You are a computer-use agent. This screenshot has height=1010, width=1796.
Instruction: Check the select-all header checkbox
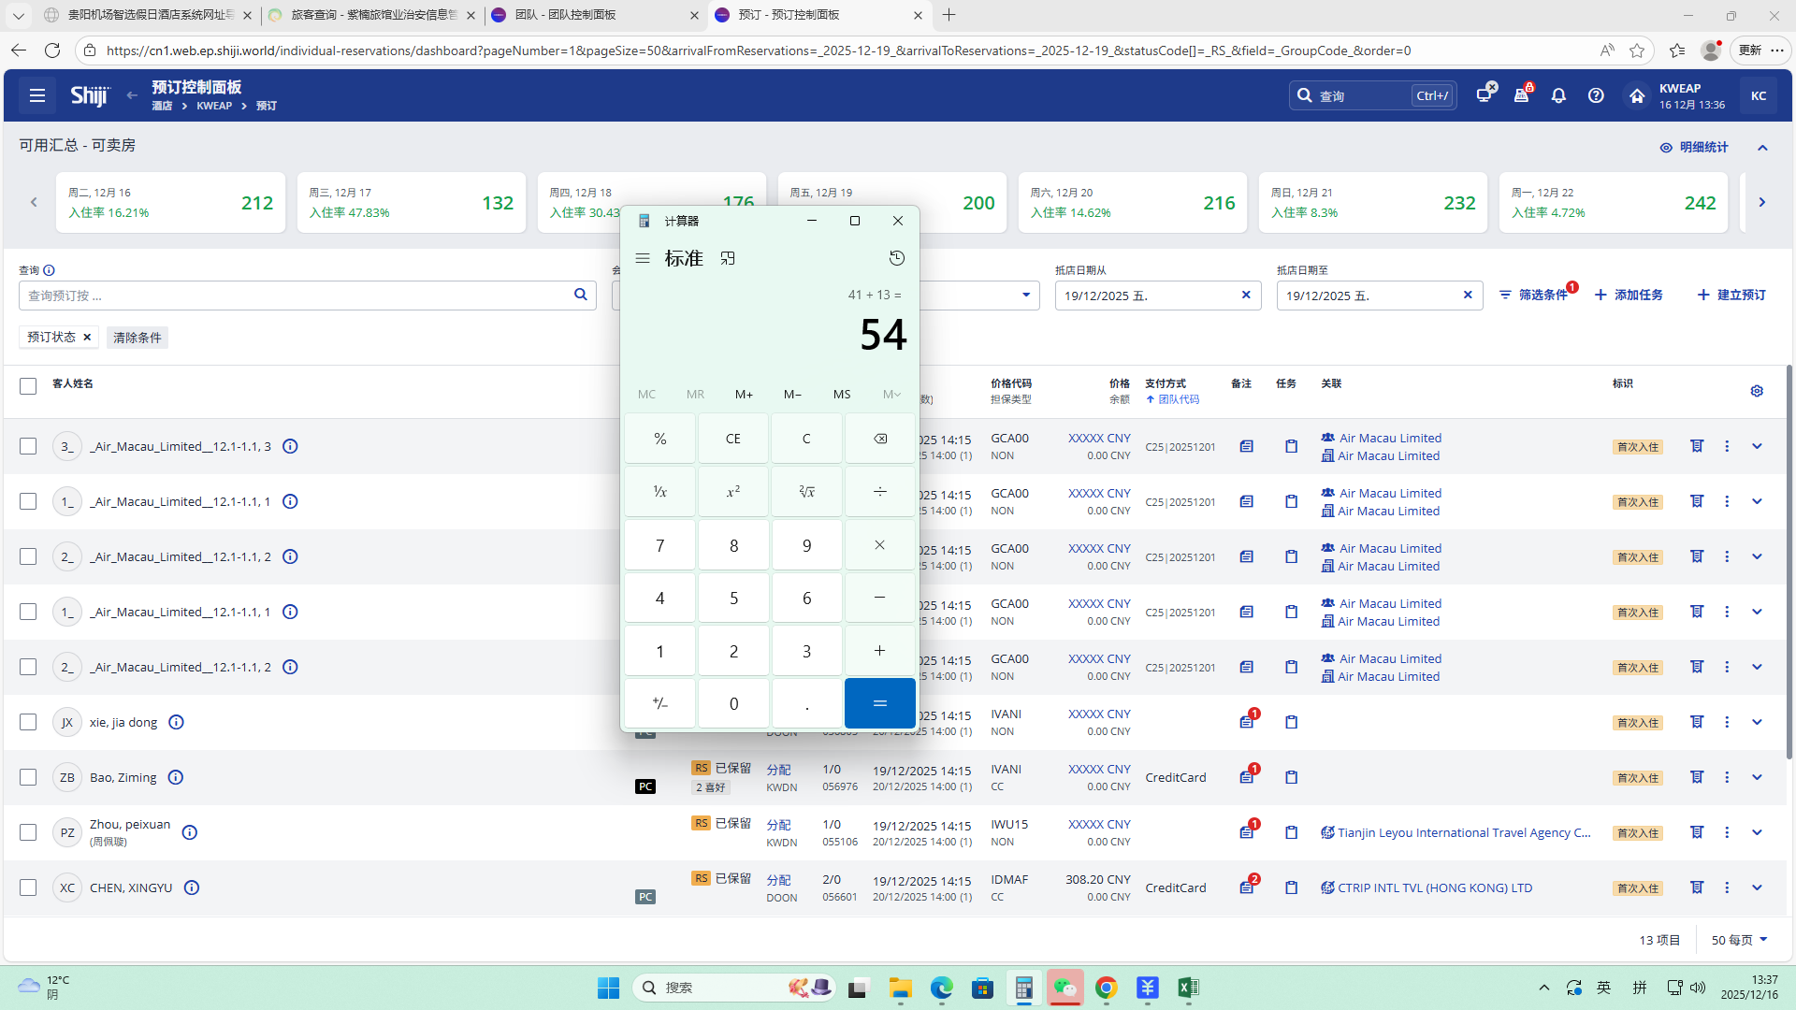click(28, 385)
